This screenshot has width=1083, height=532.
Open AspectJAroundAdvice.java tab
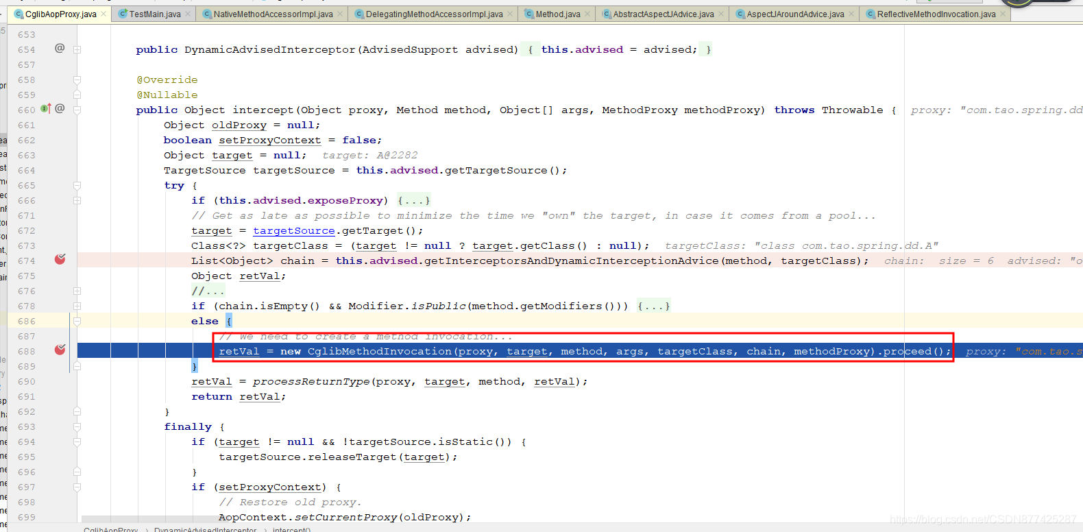point(795,14)
